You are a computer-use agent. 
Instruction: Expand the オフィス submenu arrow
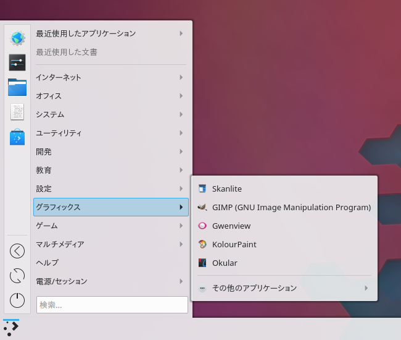click(x=181, y=96)
